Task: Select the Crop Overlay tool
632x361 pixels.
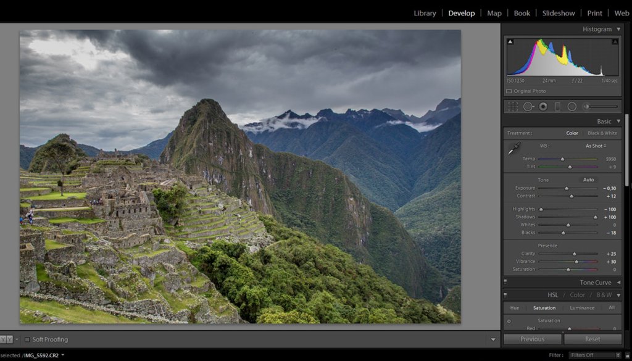Action: pos(512,106)
